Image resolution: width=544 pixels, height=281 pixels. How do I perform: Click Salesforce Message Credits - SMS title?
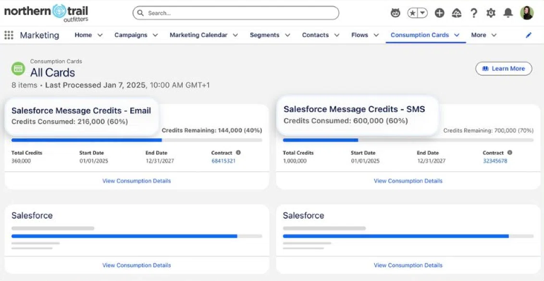click(x=354, y=109)
